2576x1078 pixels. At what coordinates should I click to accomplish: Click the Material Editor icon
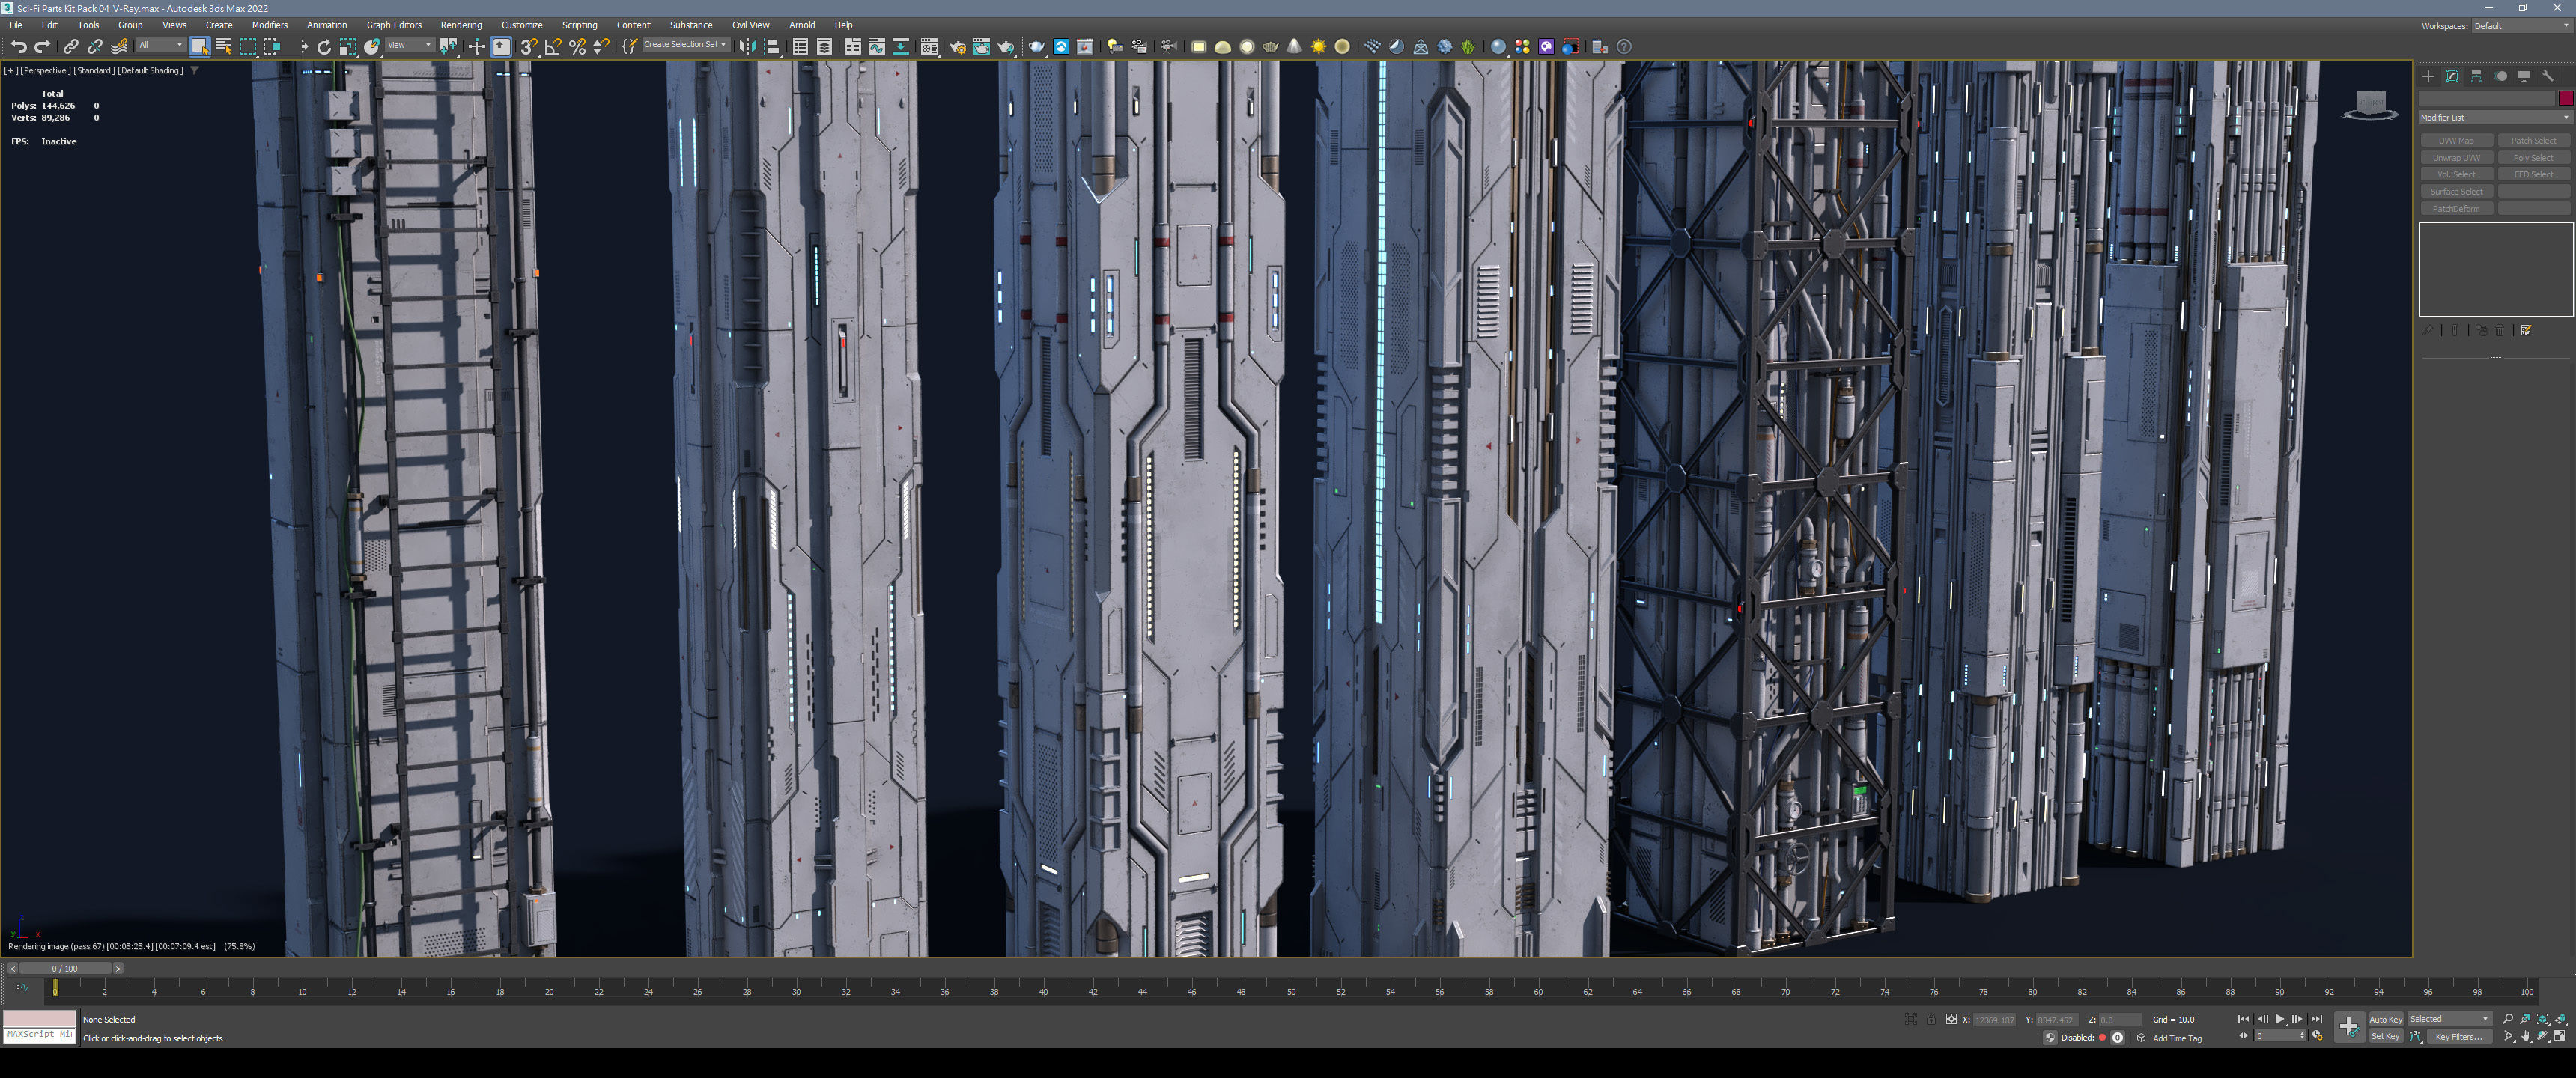point(929,46)
